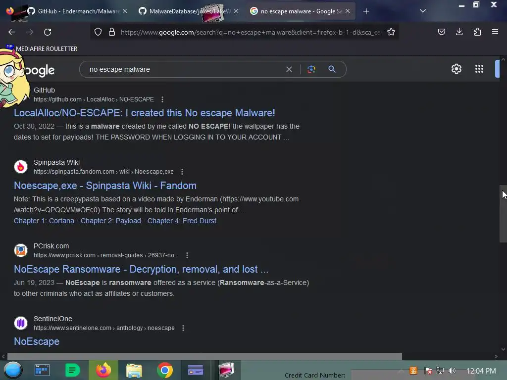
Task: Click the volume speaker tray icon
Action: coord(452,371)
